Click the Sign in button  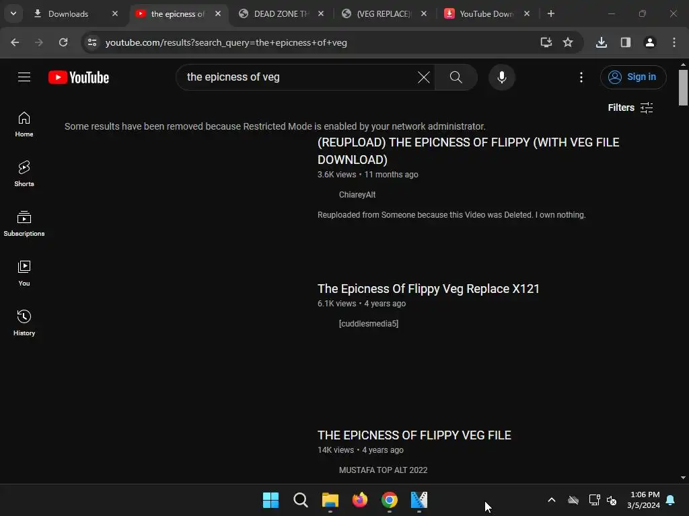(633, 77)
